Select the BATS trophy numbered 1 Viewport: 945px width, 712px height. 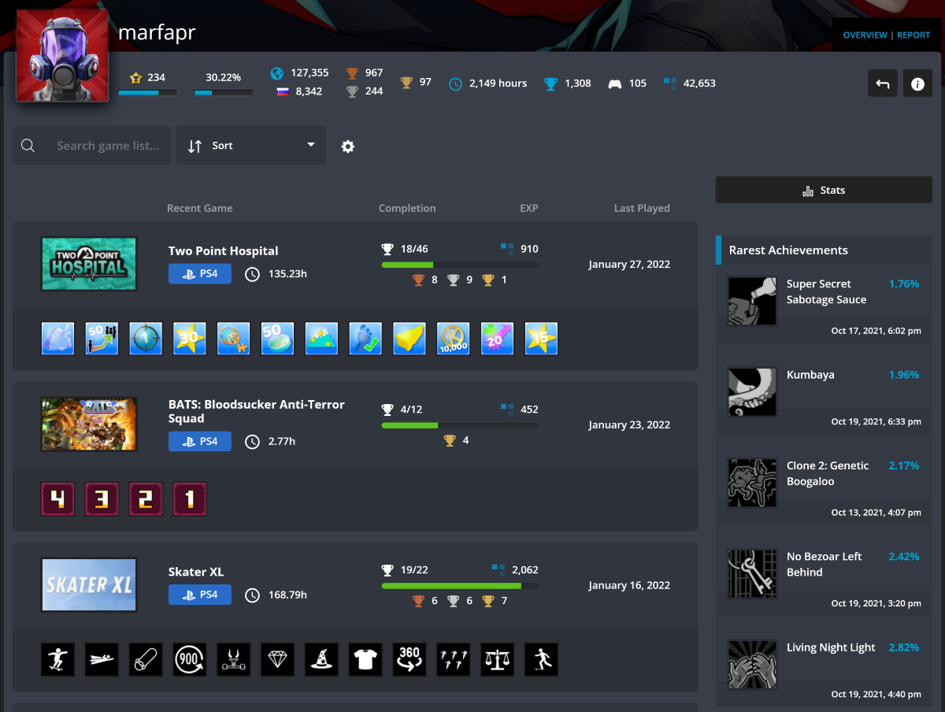coord(191,499)
